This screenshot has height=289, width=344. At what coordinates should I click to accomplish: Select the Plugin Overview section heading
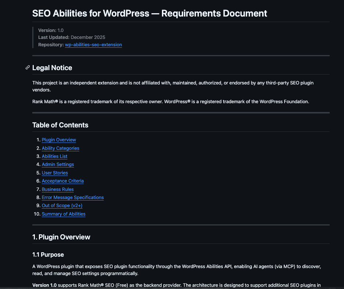pos(61,237)
